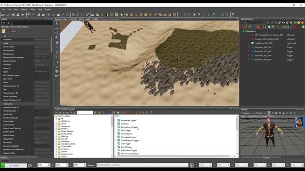The image size is (305, 171).
Task: Click the Save disk icon in toolbar
Action: (x=13, y=15)
